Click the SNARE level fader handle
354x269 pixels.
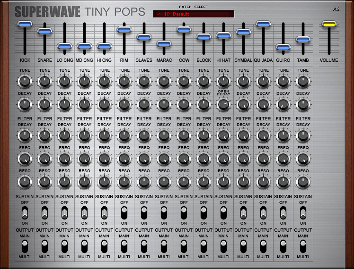tap(44, 31)
